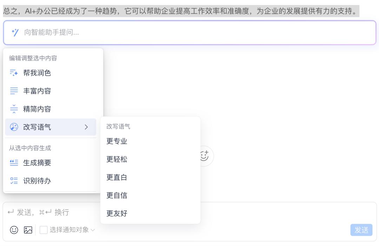
Task: Open the emoji picker icon
Action: 14,230
